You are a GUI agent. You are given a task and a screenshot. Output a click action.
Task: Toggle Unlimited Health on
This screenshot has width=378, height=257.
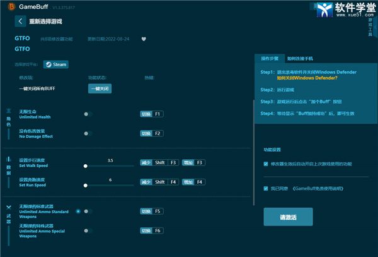coord(88,114)
